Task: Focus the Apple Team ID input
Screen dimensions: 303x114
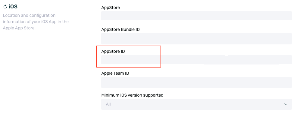Action: point(196,82)
